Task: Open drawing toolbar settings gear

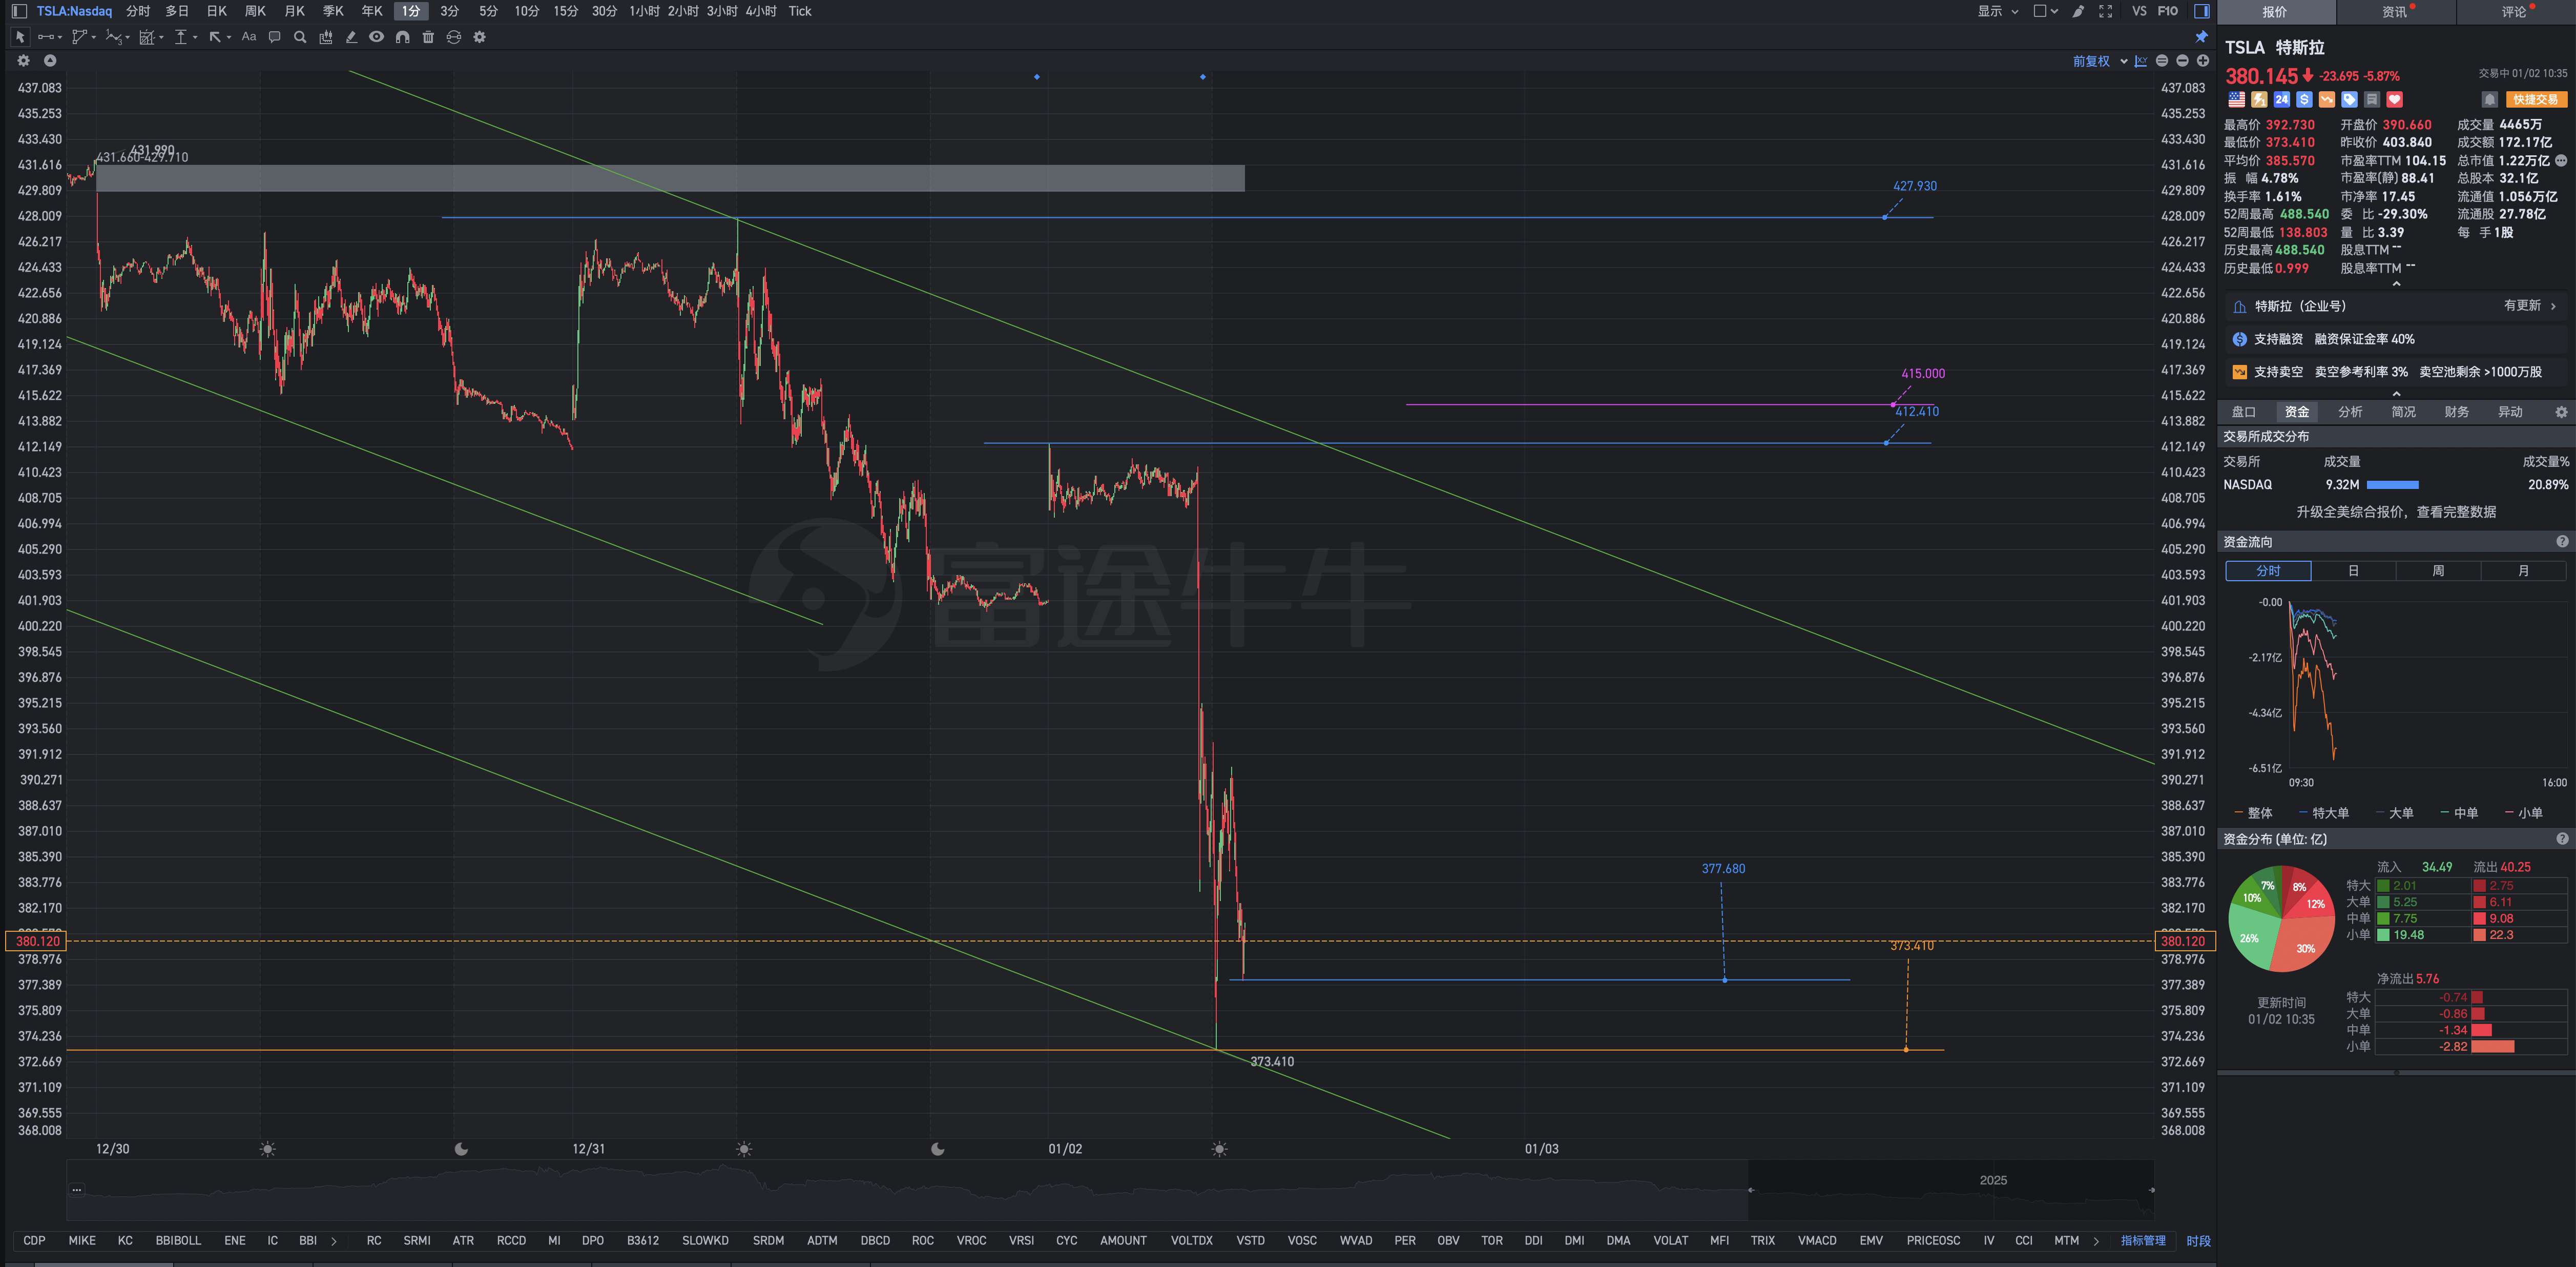Action: click(479, 37)
